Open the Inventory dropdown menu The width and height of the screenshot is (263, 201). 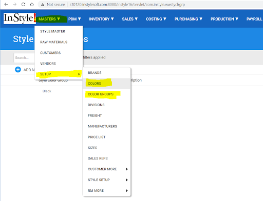pos(101,19)
